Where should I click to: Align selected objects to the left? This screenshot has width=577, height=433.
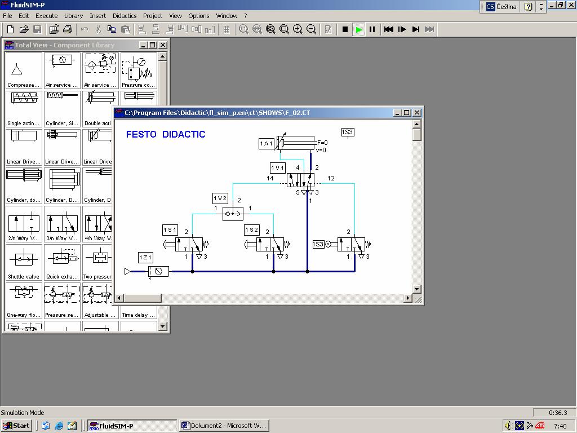point(142,29)
